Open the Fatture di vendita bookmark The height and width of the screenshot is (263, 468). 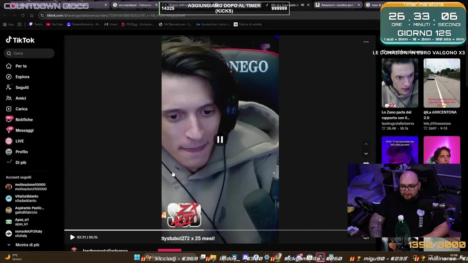point(248,24)
